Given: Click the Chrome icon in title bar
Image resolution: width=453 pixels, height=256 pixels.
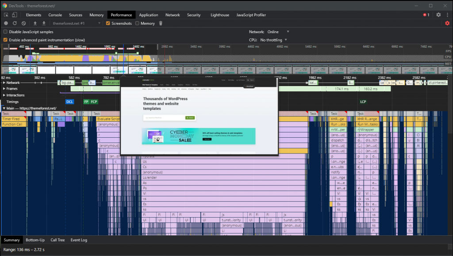Looking at the screenshot, I should click(4, 5).
